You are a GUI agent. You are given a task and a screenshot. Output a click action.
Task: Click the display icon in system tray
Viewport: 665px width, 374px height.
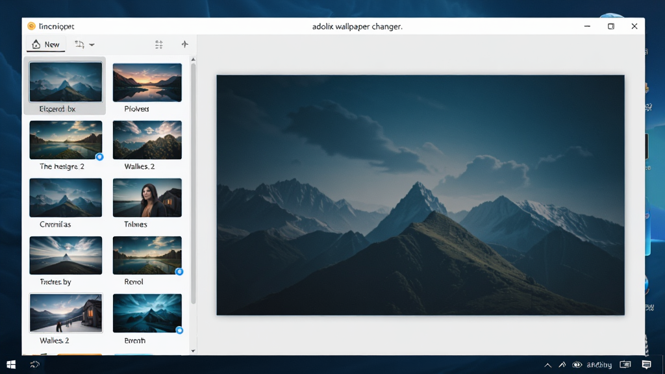(x=625, y=365)
